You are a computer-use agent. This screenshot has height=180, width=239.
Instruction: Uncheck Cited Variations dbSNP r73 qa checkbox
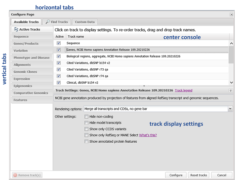point(59,69)
